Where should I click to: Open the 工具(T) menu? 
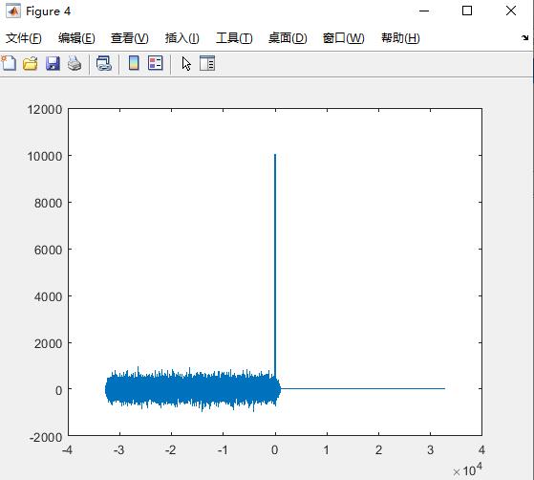[234, 38]
